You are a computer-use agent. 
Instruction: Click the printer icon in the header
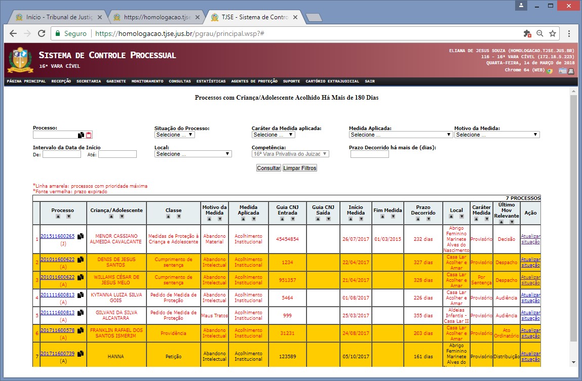pos(570,71)
